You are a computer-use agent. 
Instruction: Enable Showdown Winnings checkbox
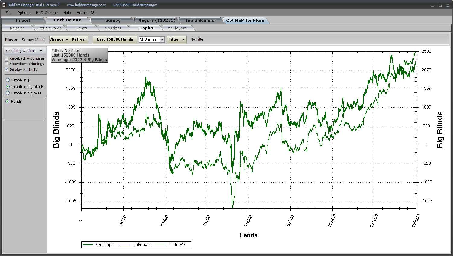click(x=7, y=64)
